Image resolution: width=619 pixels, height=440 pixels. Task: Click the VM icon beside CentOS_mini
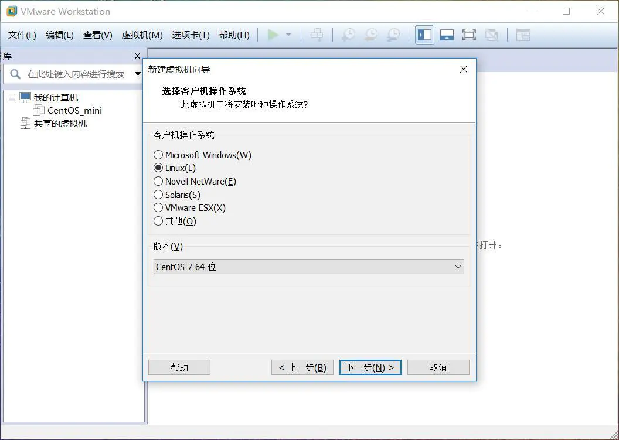pos(39,110)
